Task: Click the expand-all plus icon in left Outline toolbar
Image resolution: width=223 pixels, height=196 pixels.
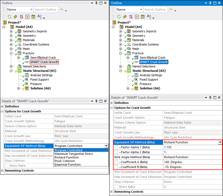Action: pyautogui.click(x=27, y=17)
